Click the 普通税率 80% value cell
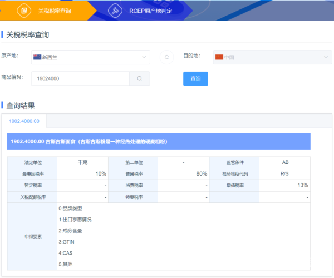The height and width of the screenshot is (278, 334). (x=183, y=173)
